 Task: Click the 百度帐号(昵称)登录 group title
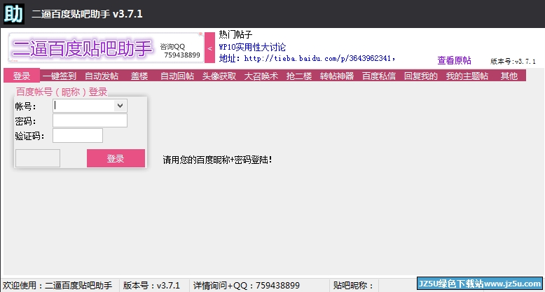[62, 92]
